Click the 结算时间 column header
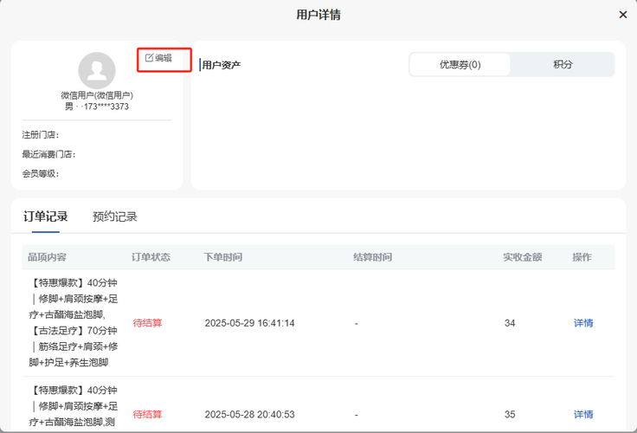 click(372, 257)
